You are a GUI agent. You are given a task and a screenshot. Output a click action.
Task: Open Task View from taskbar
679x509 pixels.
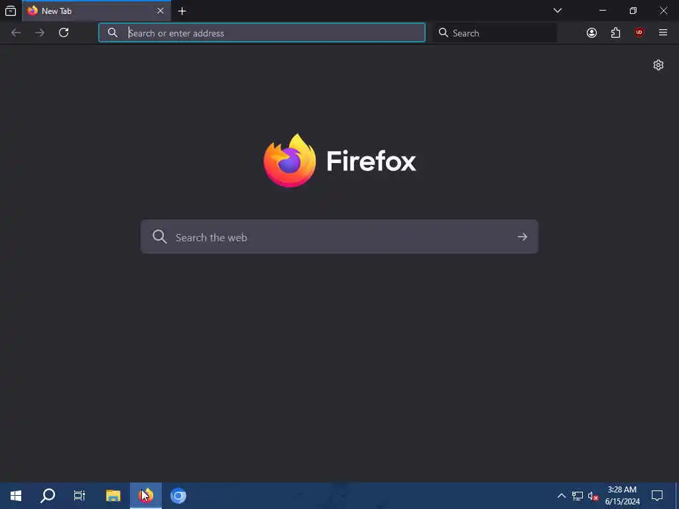click(80, 496)
